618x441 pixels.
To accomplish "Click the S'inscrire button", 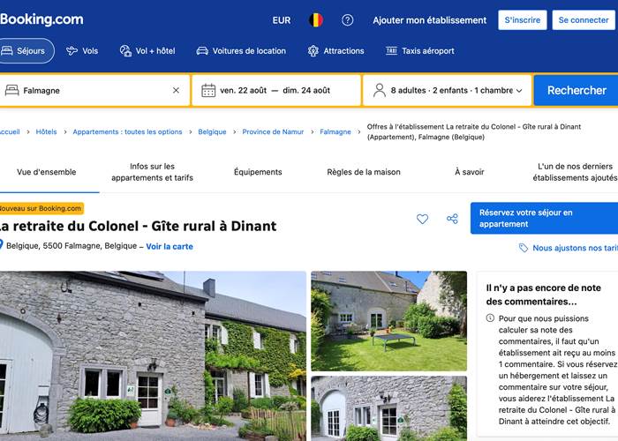I will click(523, 20).
